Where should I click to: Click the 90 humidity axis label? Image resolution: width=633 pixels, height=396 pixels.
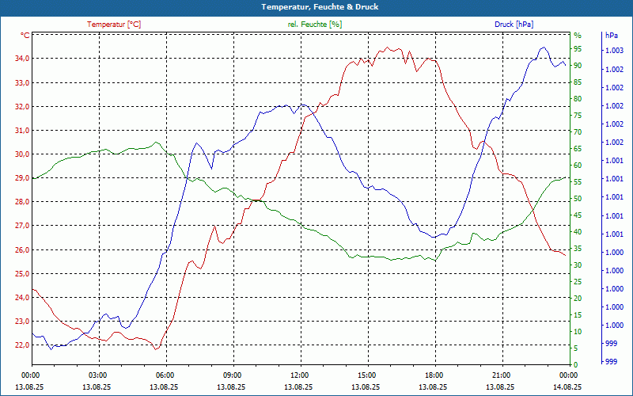[x=578, y=66]
